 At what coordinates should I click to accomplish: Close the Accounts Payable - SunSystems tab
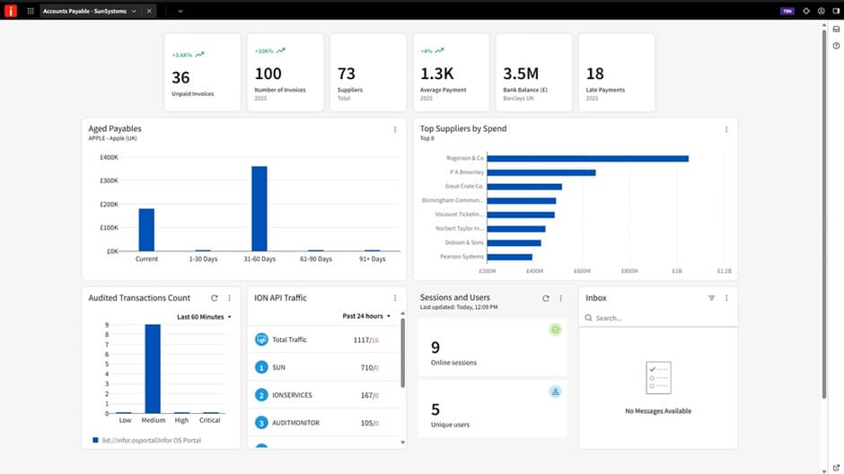point(149,11)
